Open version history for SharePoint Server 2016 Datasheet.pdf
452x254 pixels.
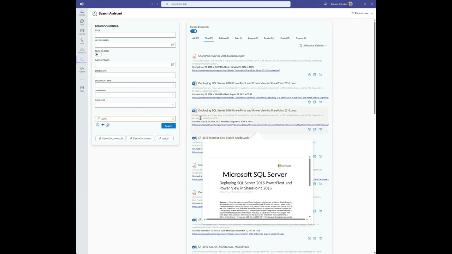click(309, 75)
